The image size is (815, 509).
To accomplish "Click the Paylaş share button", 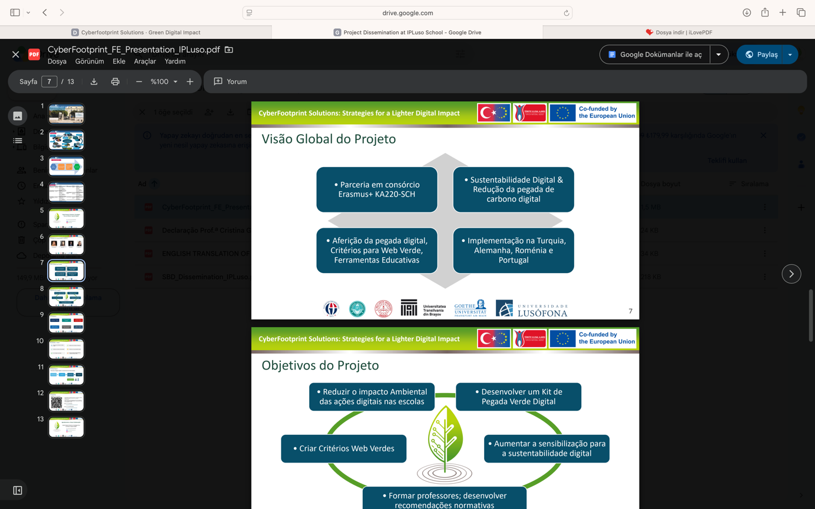I will 760,55.
